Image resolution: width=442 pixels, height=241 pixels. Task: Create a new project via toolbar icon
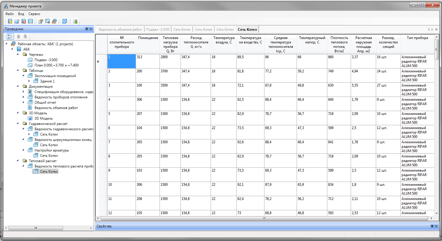click(10, 21)
